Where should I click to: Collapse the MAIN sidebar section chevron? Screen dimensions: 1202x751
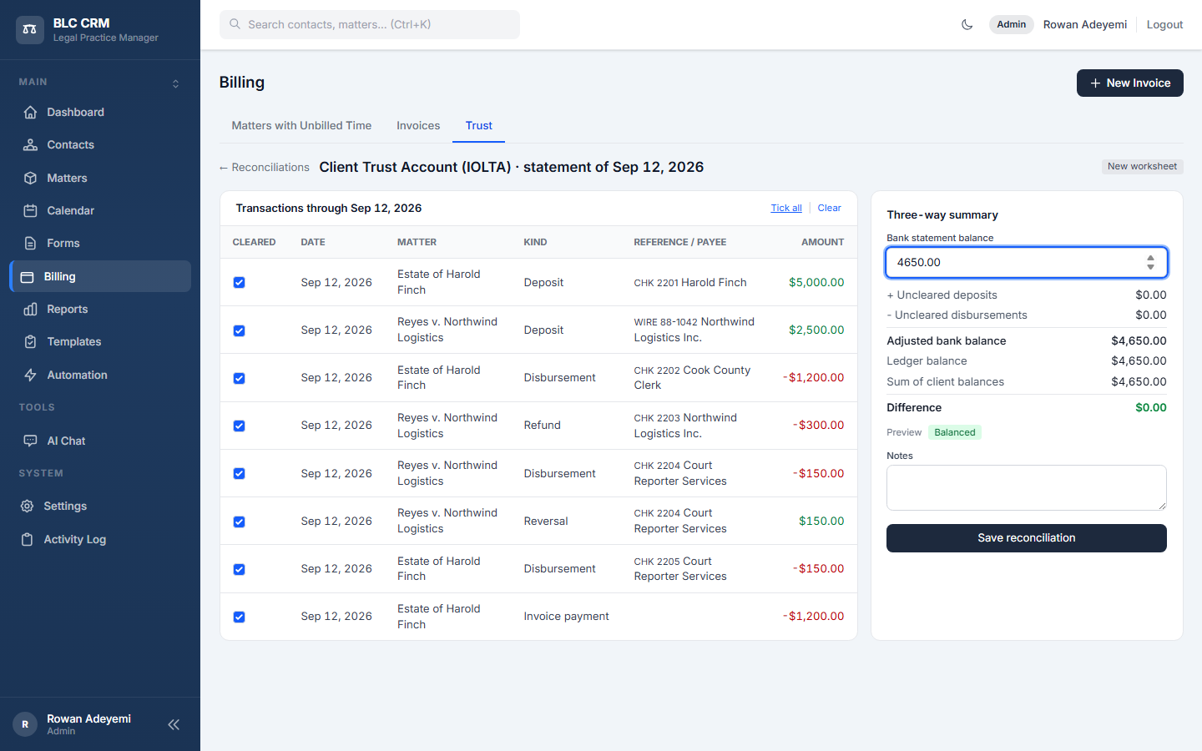(175, 83)
